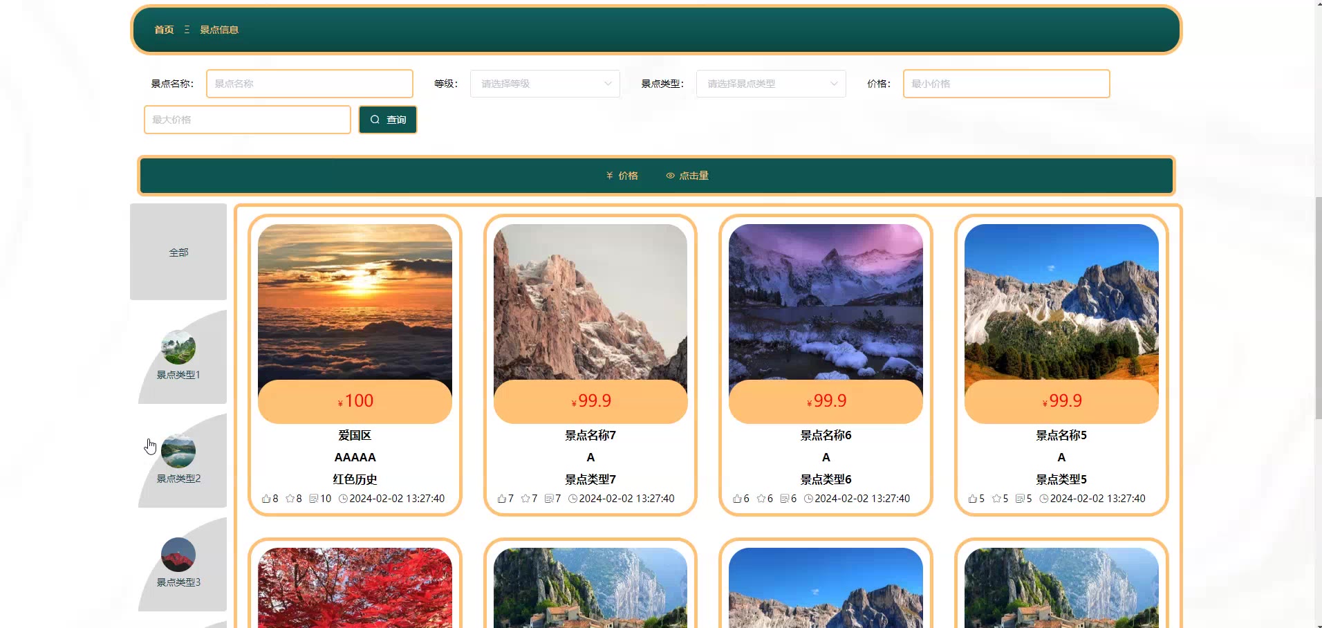This screenshot has width=1322, height=628.
Task: Focus the 最大价格 input field
Action: (248, 120)
